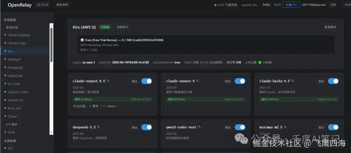Click the 桌面应用 section heading
The image size is (351, 153).
pyautogui.click(x=12, y=28)
